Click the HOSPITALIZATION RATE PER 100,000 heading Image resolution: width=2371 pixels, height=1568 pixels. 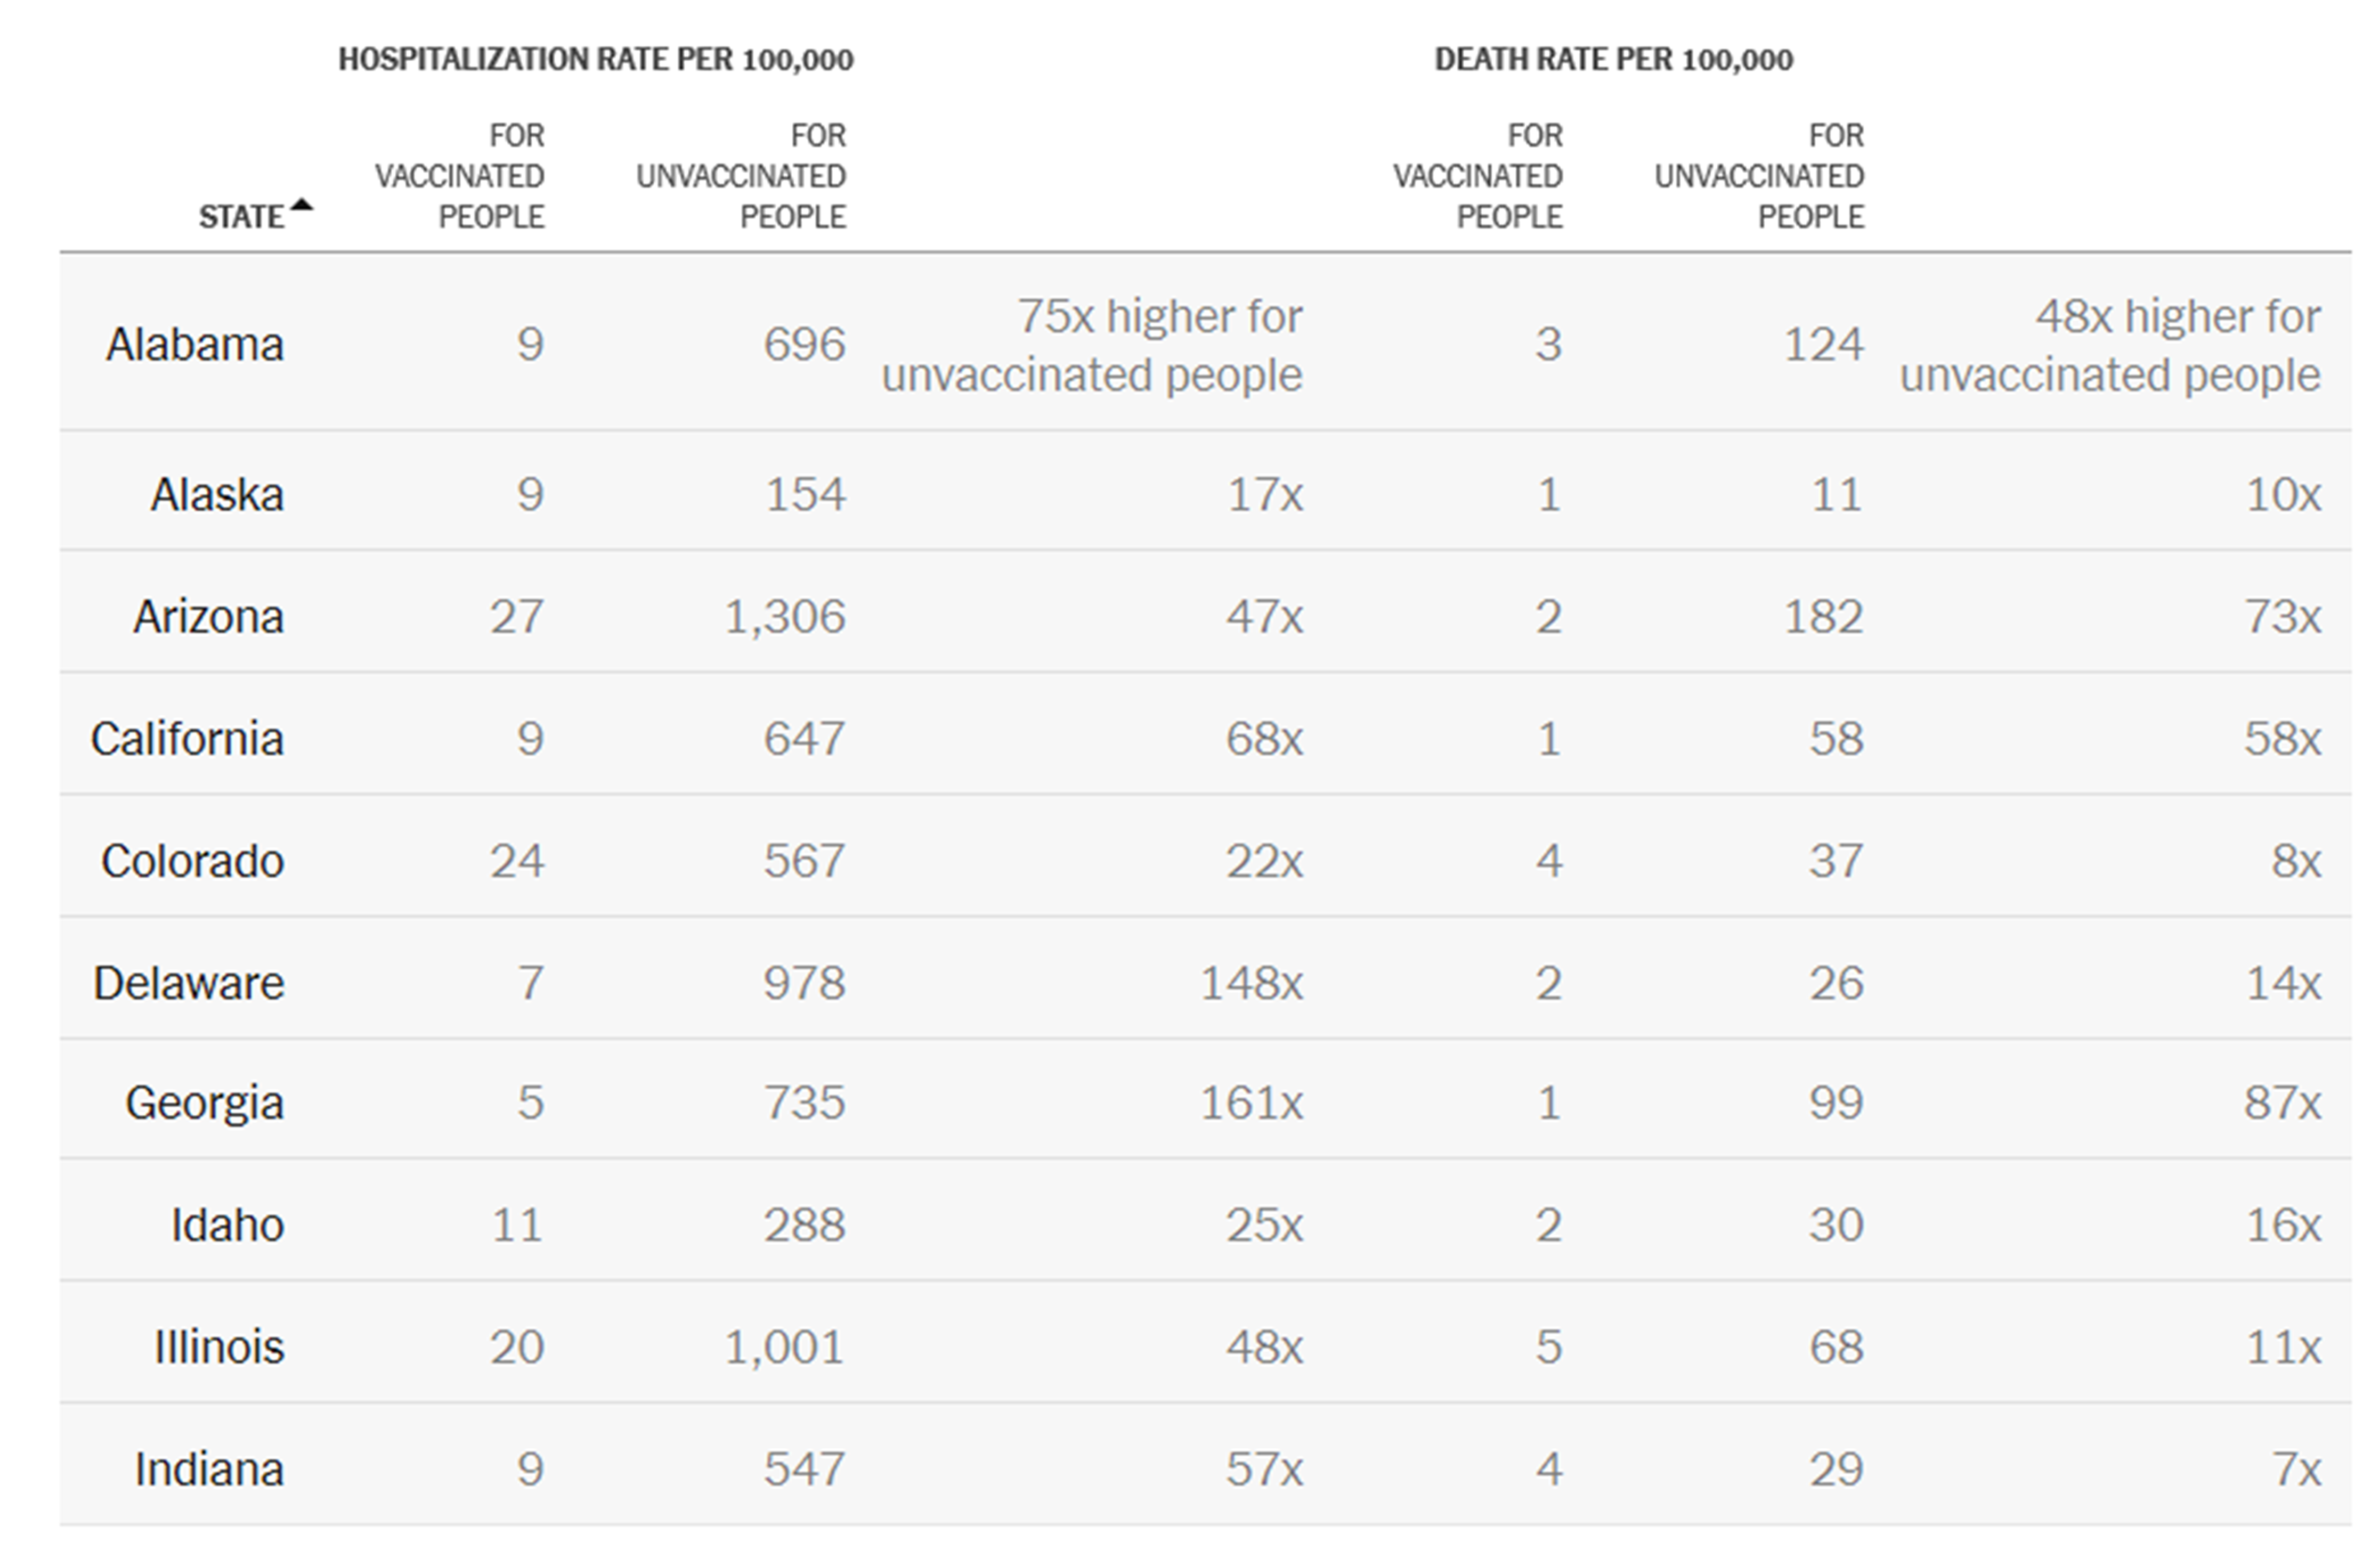pos(596,60)
